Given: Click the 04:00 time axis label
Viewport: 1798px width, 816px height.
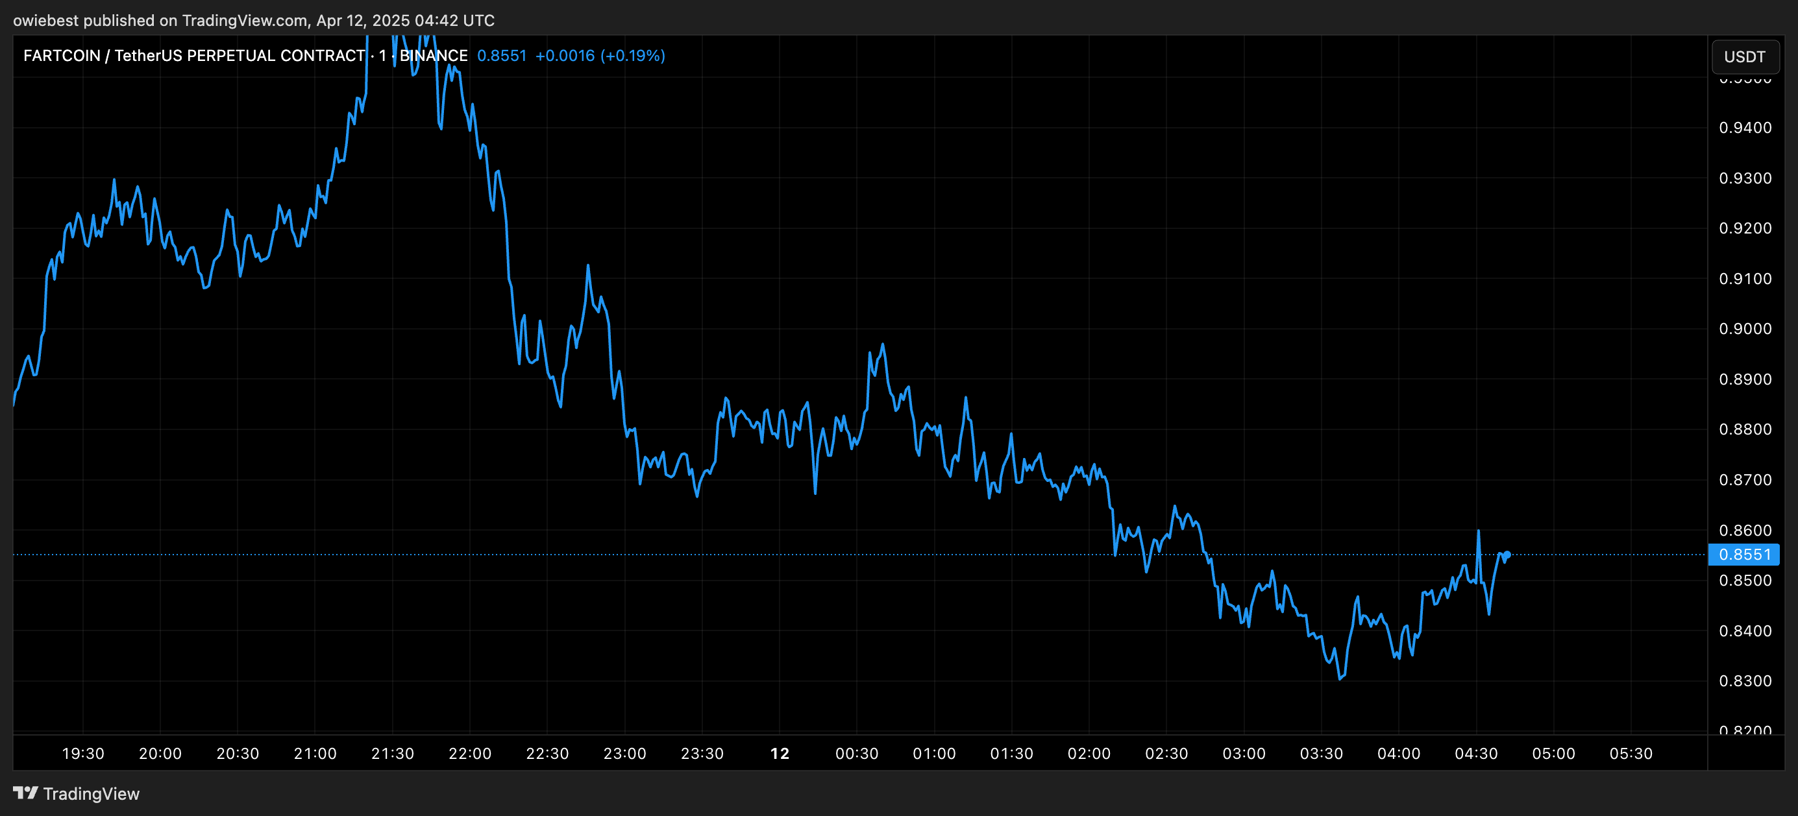Looking at the screenshot, I should [1399, 753].
